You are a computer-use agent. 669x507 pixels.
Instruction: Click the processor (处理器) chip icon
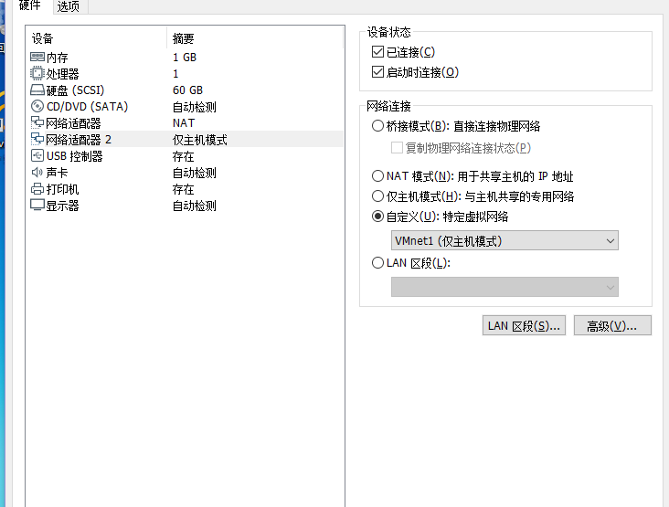coord(37,73)
